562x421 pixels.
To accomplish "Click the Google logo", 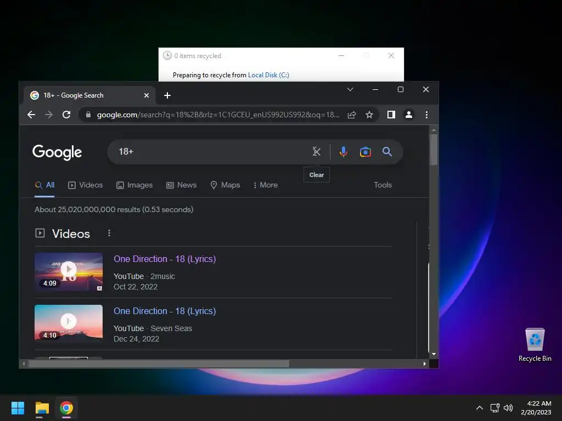I will tap(57, 152).
